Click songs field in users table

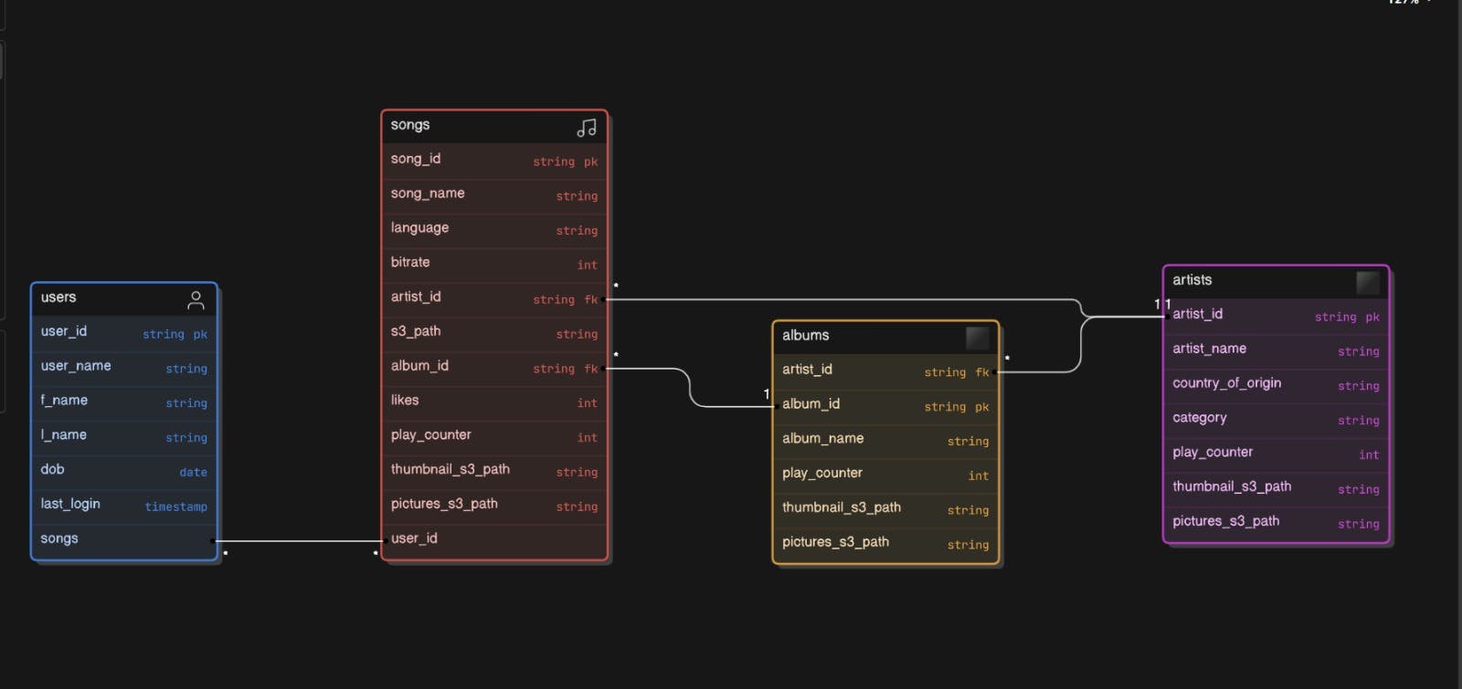(x=124, y=541)
